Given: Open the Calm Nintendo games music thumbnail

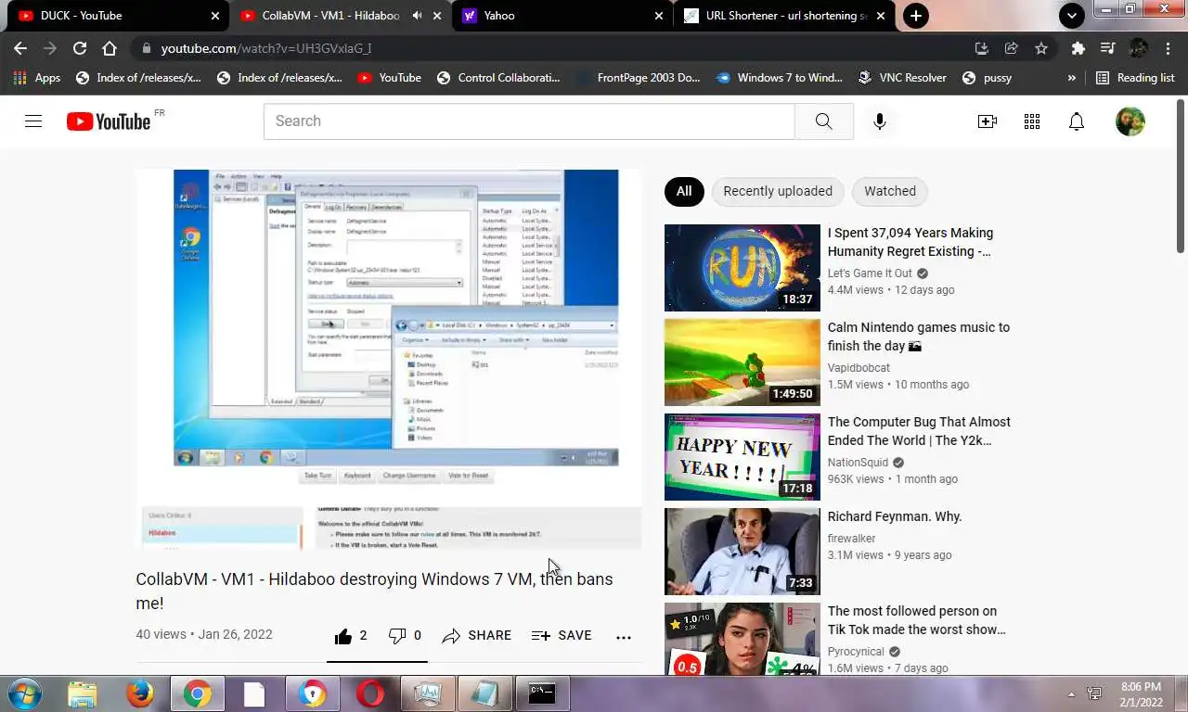Looking at the screenshot, I should [742, 362].
